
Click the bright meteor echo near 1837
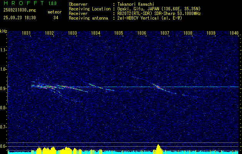pyautogui.click(x=159, y=87)
